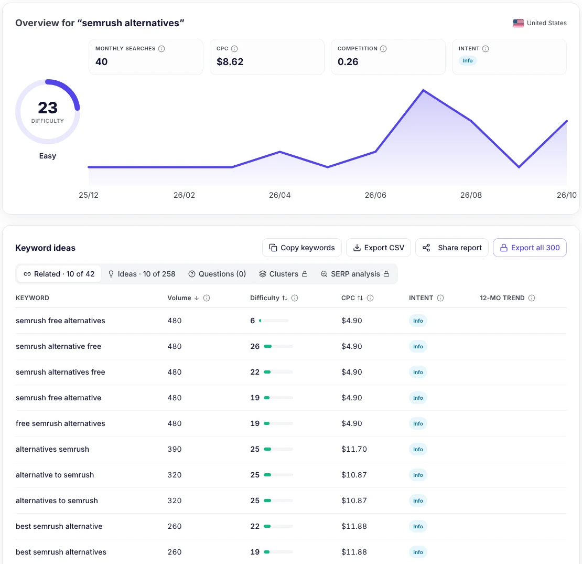
Task: Sort by Difficulty using the arrows icon
Action: click(x=285, y=298)
